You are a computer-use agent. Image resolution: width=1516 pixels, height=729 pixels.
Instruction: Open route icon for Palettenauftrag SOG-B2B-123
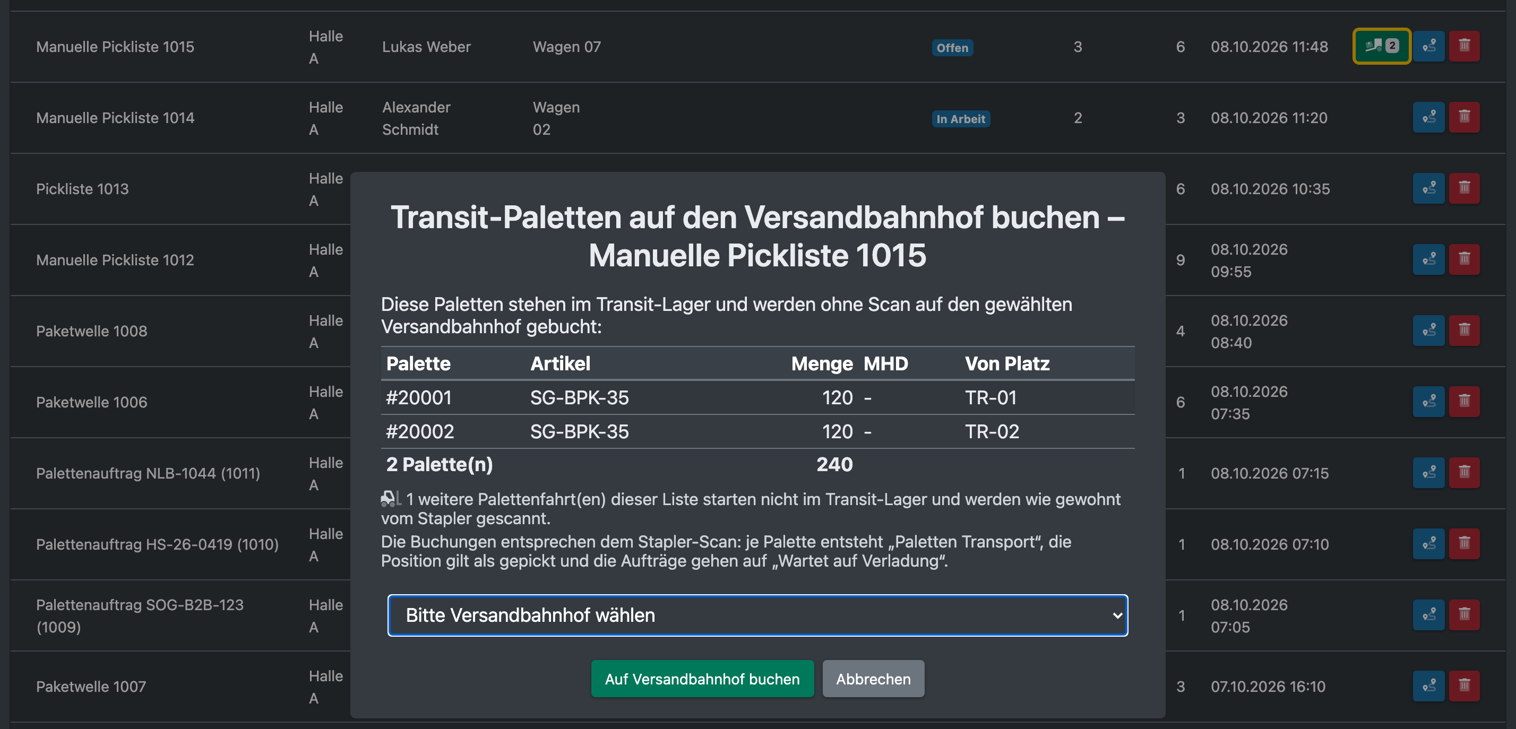[1429, 615]
